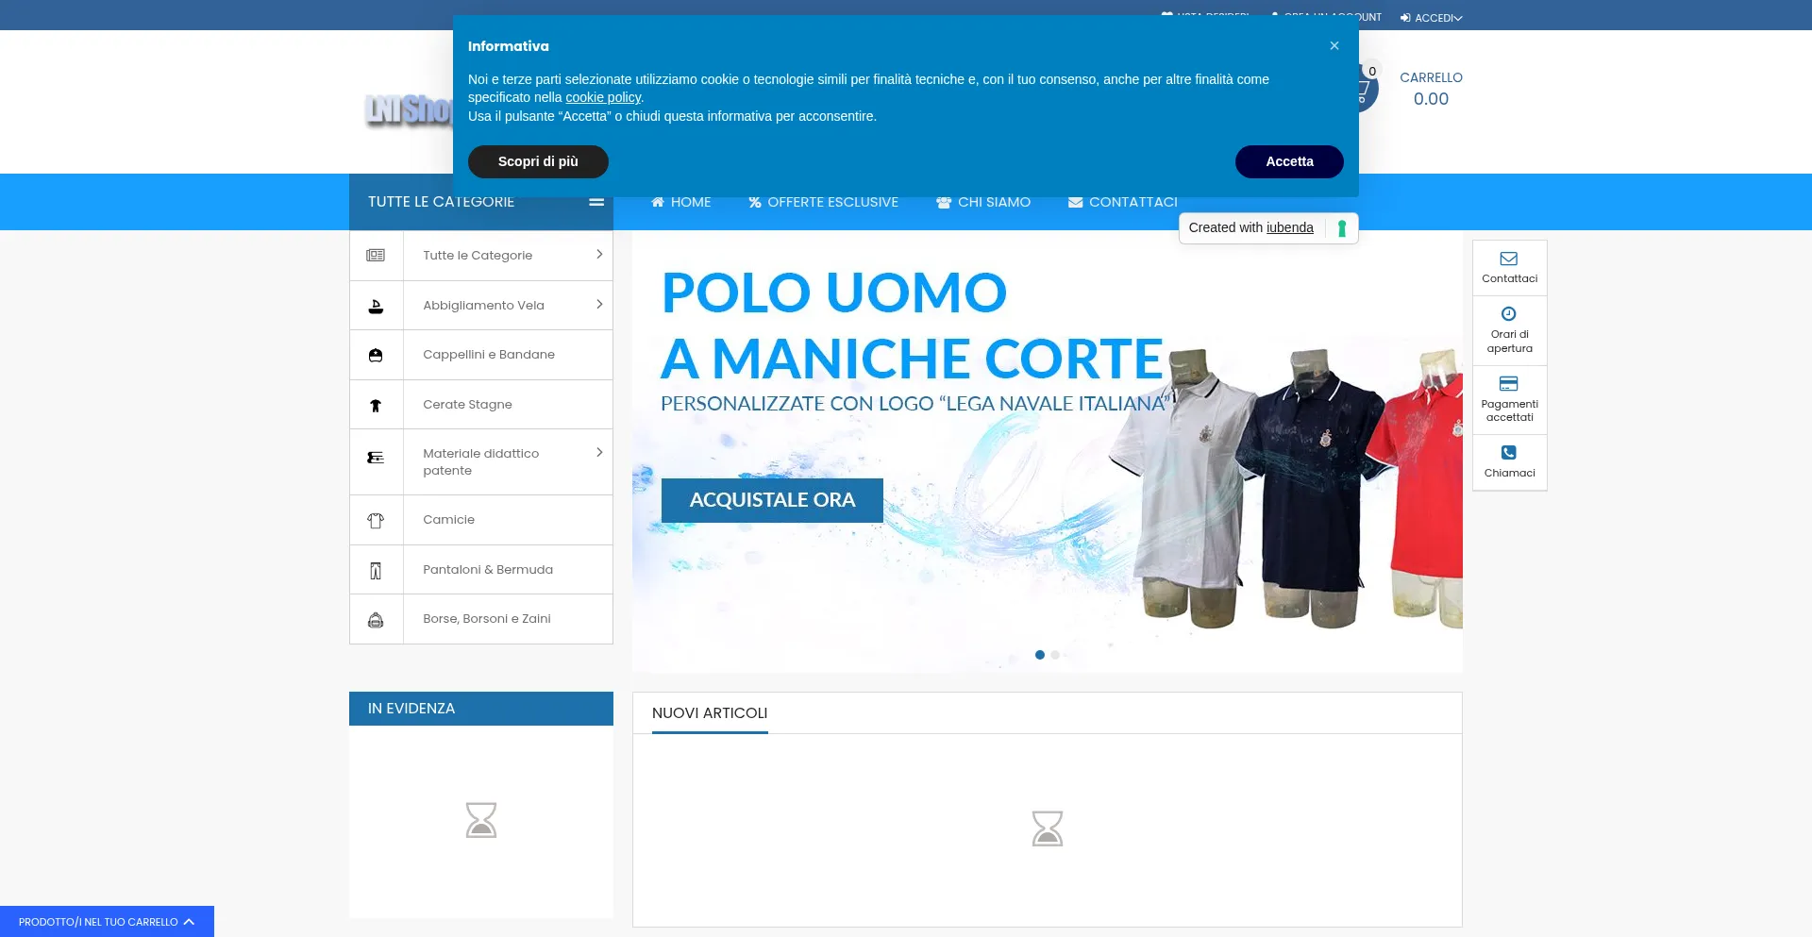Click the LNI Shop logo
The image size is (1812, 937).
pos(410,110)
